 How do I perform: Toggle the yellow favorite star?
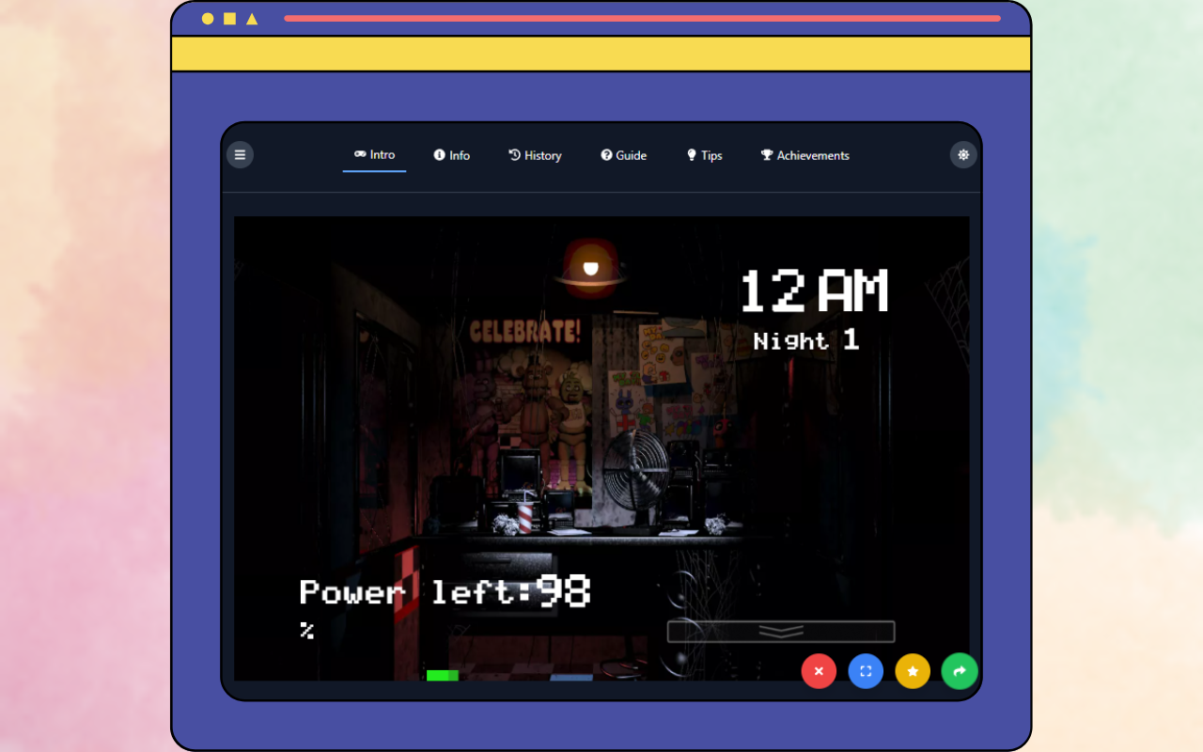(913, 671)
